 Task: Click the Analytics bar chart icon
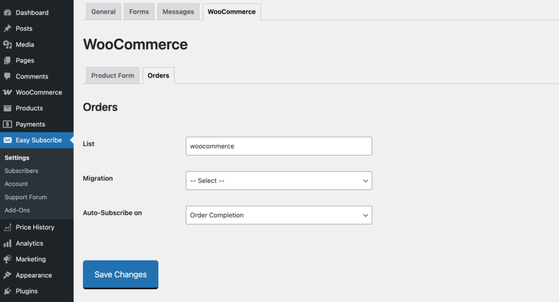[x=8, y=244]
